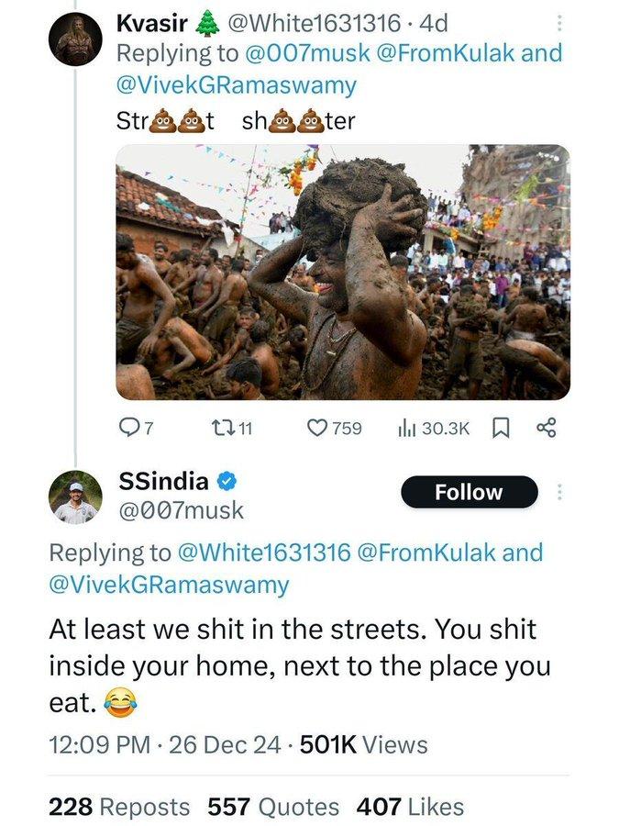Open the @VivekGRamaswamy link in Kvasir's reply line
Screen dimensions: 619x826
(x=235, y=86)
